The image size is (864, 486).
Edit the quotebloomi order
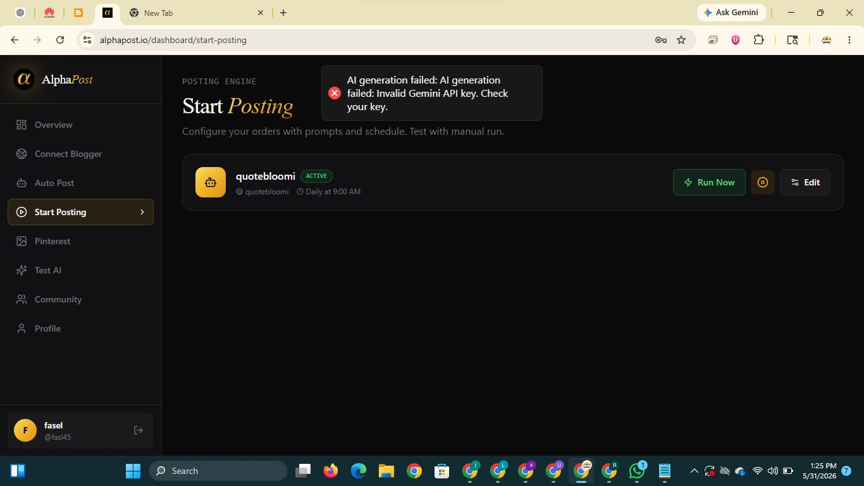[805, 182]
